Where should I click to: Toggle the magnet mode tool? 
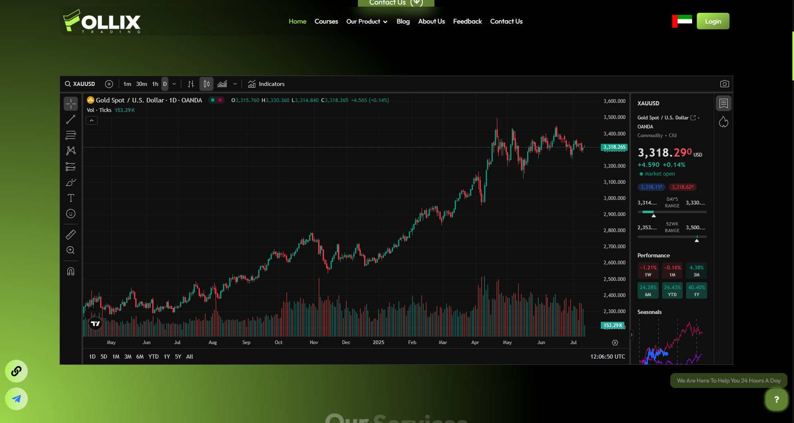click(x=71, y=271)
